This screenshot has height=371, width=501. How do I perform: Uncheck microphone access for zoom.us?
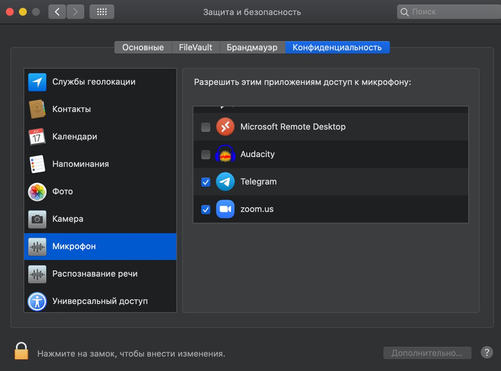(x=205, y=209)
